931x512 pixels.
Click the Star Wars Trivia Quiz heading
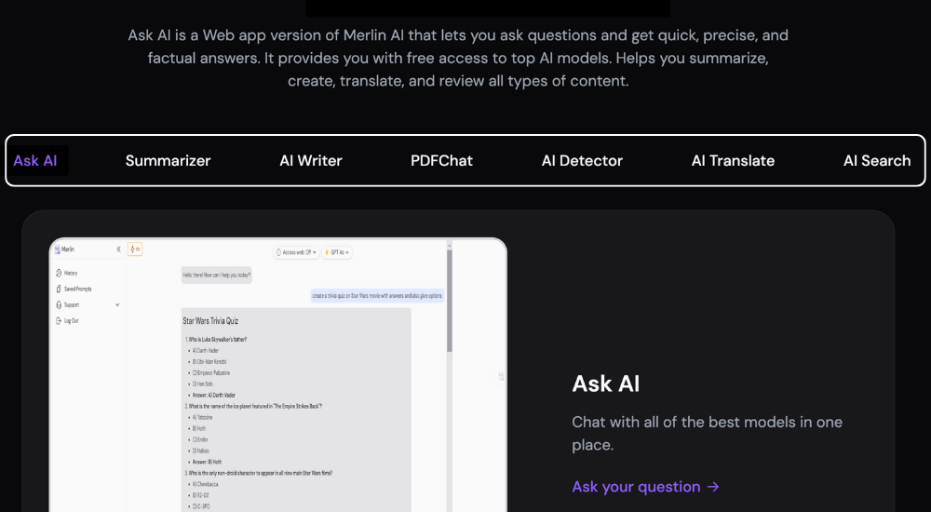(x=210, y=321)
